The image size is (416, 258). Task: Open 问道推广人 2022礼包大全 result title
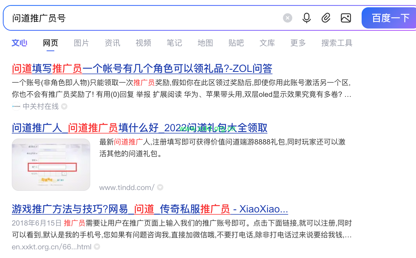tap(140, 128)
